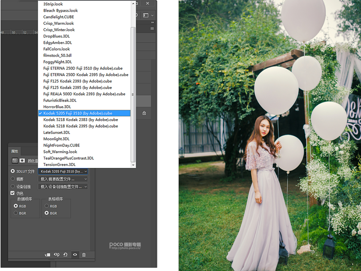The image size is (361, 271).
Task: Click the layer mask icon in properties
Action: tap(22, 160)
